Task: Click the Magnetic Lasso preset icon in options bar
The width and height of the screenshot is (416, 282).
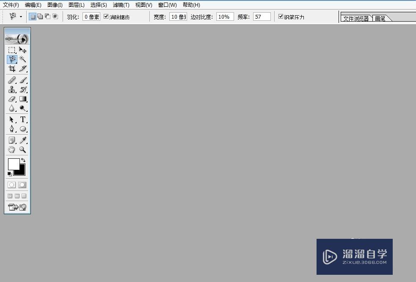Action: (x=13, y=17)
